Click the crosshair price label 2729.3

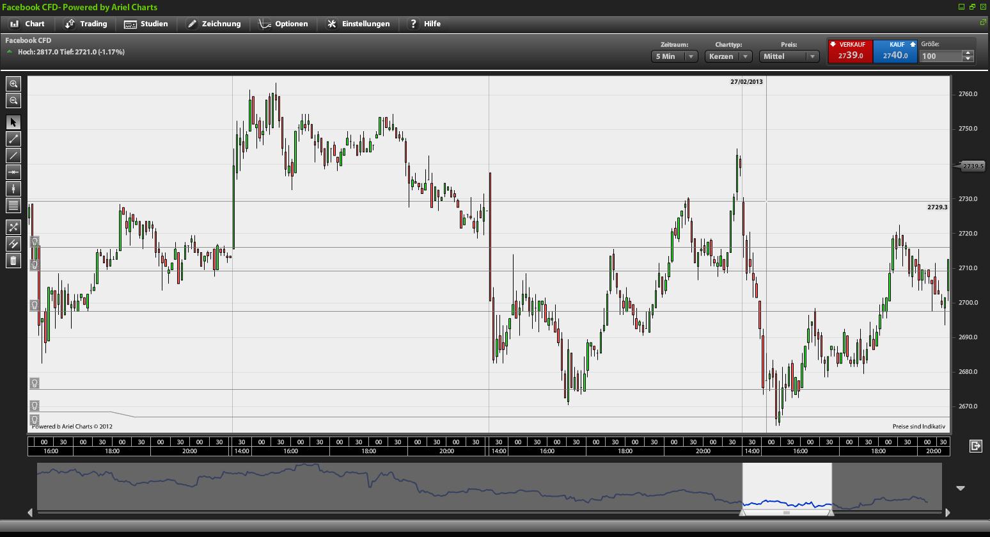937,207
